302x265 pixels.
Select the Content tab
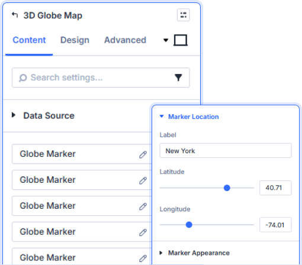point(29,40)
